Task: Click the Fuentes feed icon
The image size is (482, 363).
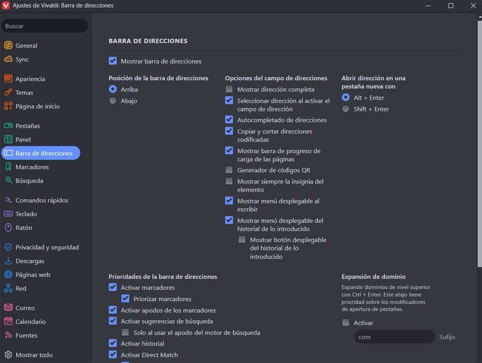Action: [8, 335]
